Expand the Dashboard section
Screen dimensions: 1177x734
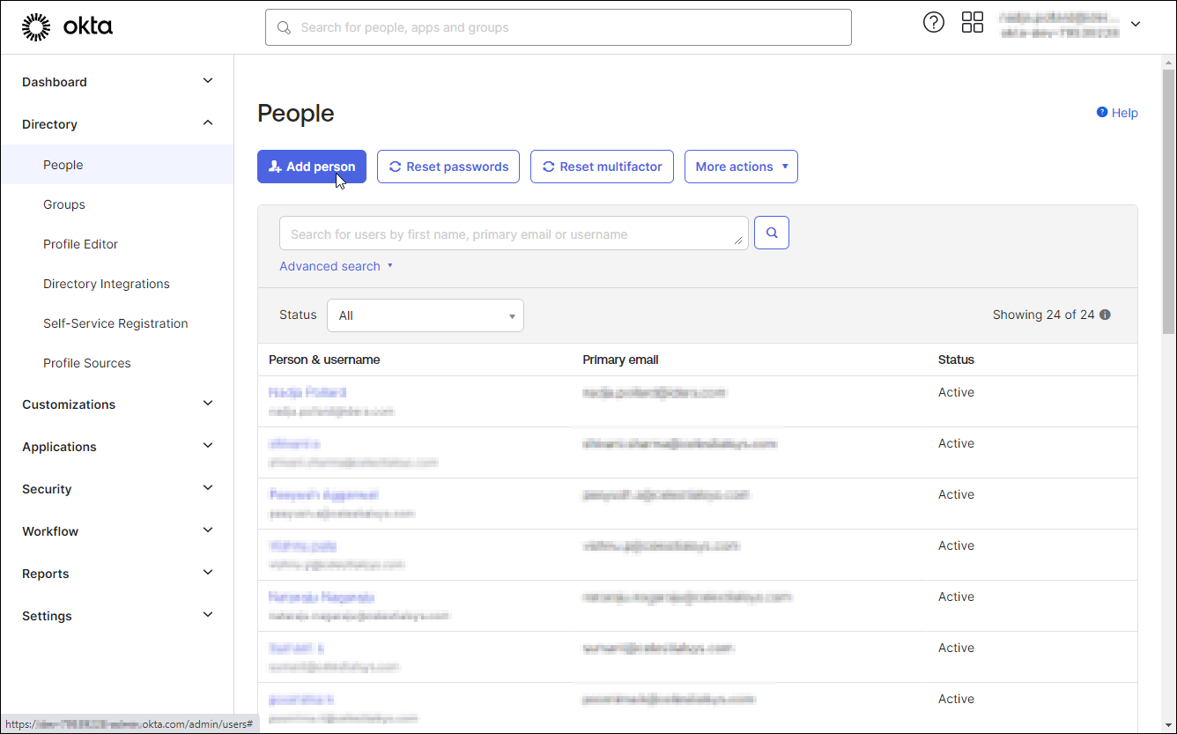pyautogui.click(x=117, y=82)
